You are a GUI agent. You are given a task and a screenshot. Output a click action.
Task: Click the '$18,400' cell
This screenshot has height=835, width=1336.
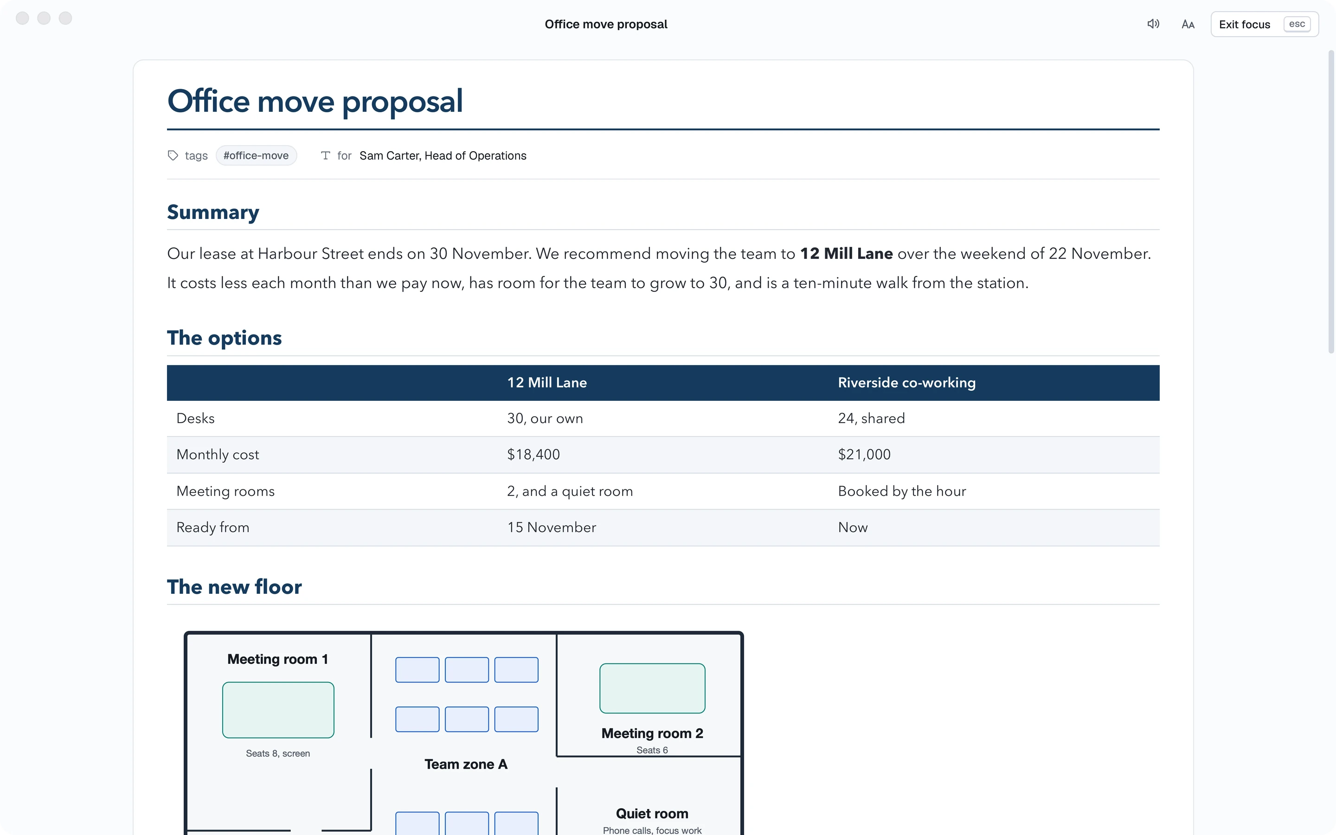point(533,455)
